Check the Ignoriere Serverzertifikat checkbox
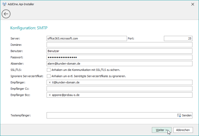The height and width of the screenshot is (136, 199). [x=49, y=76]
